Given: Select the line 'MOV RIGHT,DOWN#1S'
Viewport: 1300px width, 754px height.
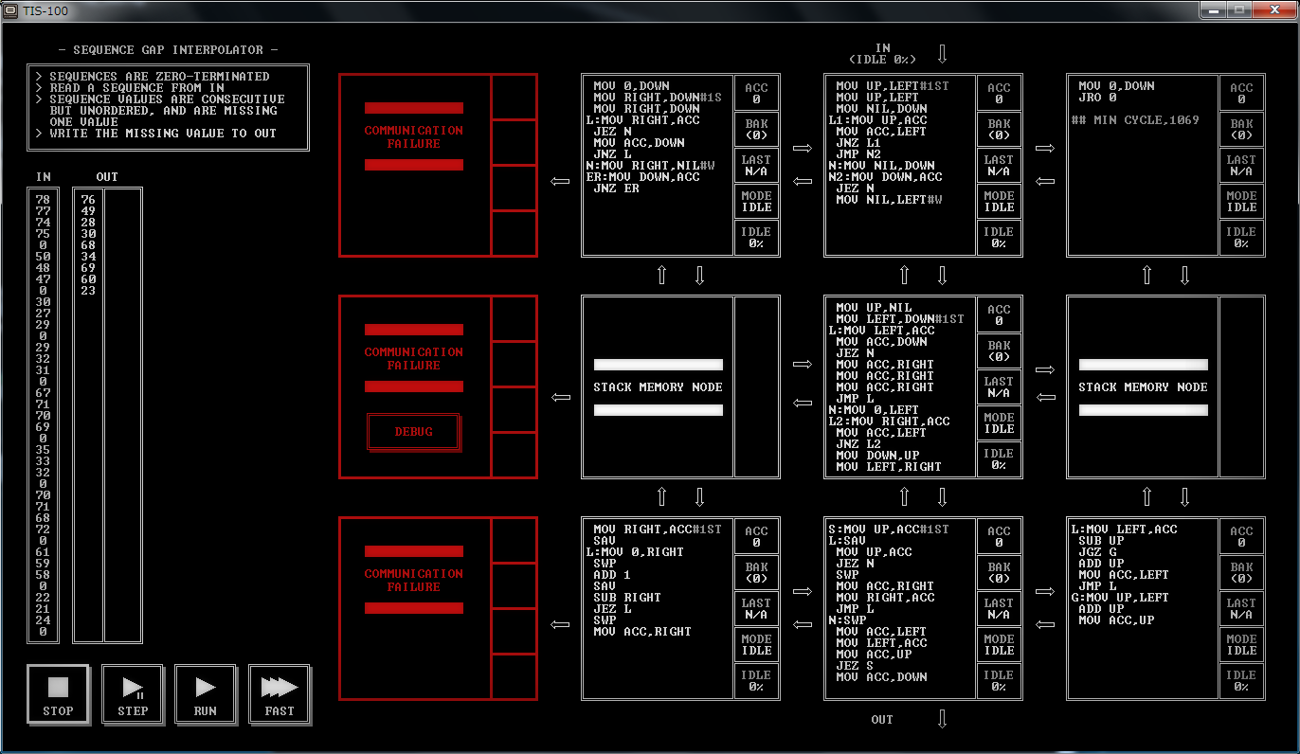Looking at the screenshot, I should [x=658, y=98].
